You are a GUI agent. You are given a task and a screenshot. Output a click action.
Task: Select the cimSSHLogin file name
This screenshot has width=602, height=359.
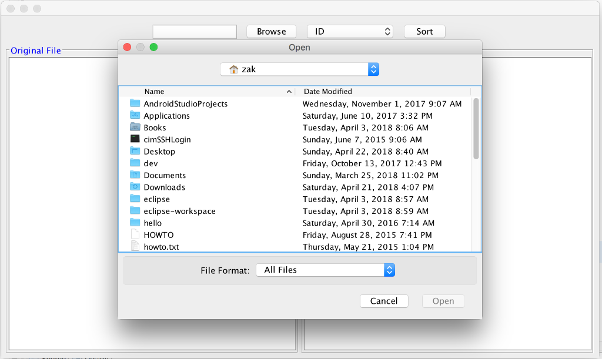point(167,140)
